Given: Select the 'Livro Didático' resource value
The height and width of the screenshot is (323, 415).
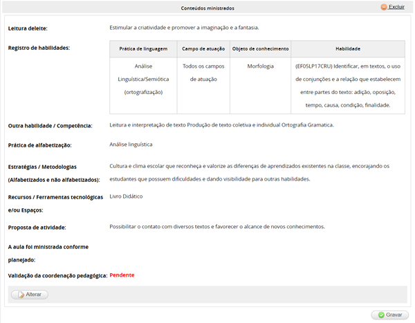Looking at the screenshot, I should (126, 196).
